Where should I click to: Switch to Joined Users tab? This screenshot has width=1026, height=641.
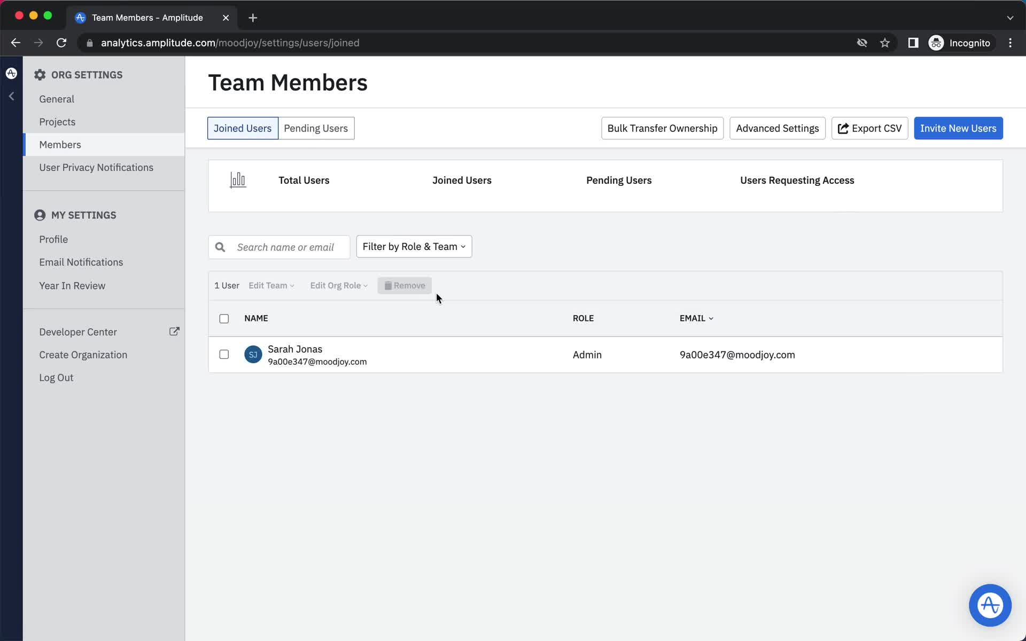coord(243,128)
